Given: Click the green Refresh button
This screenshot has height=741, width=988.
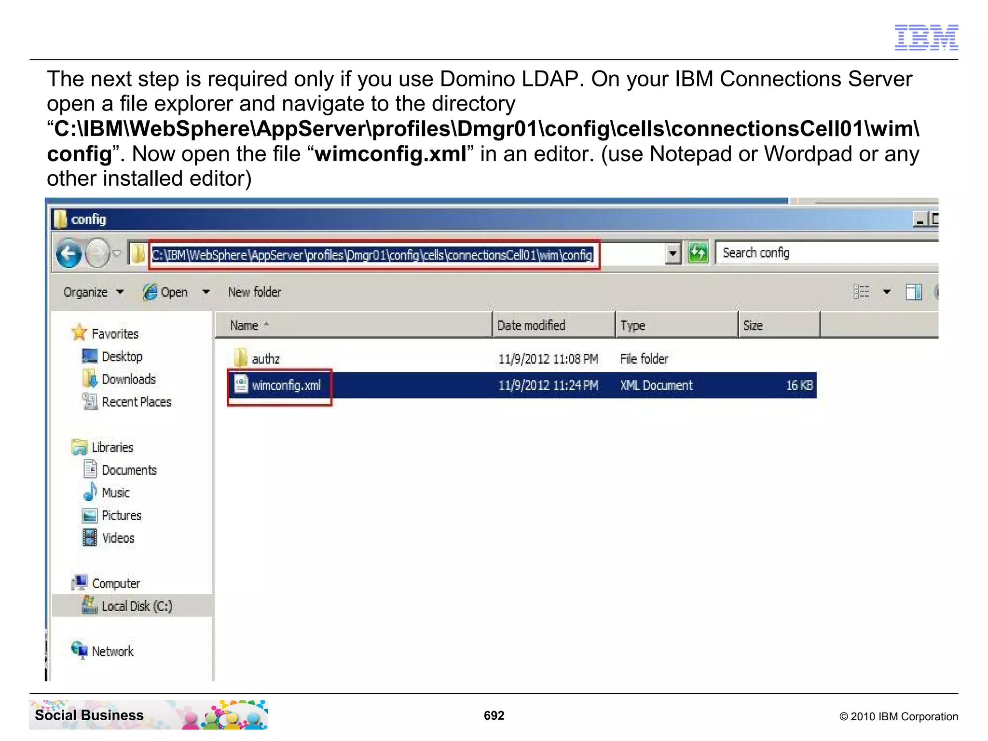Looking at the screenshot, I should pos(698,252).
